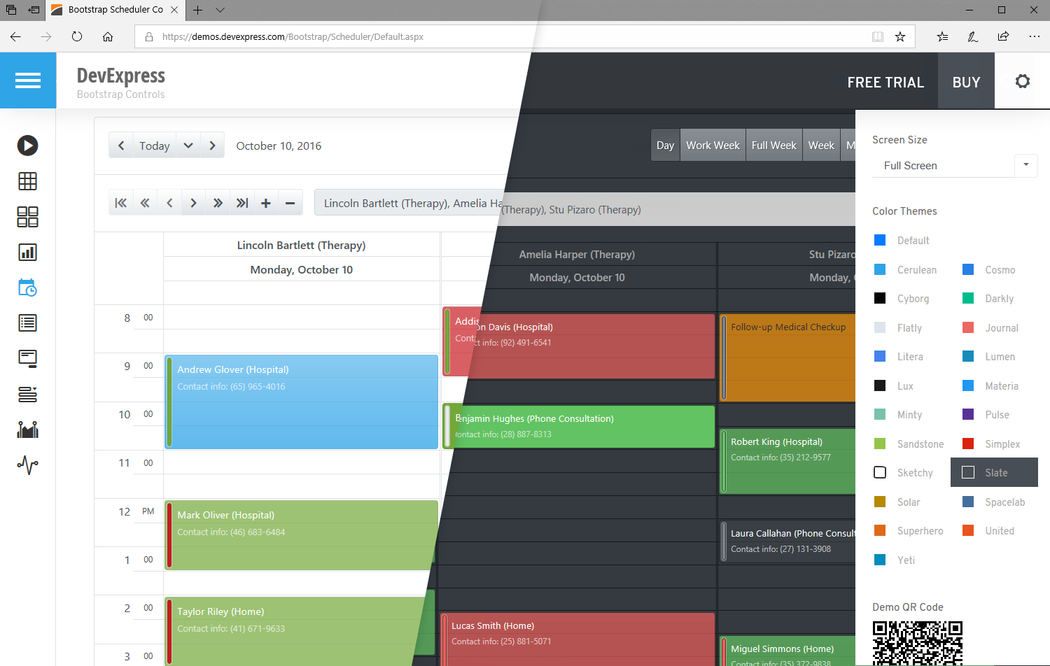Select the List View demo icon
Image resolution: width=1050 pixels, height=666 pixels.
(x=27, y=323)
